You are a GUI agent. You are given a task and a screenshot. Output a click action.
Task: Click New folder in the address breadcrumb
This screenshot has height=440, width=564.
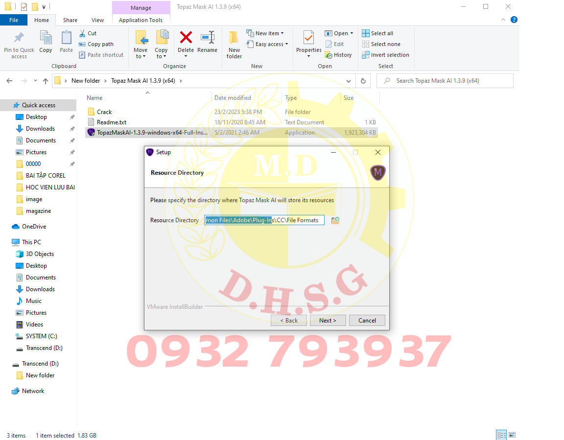click(86, 81)
